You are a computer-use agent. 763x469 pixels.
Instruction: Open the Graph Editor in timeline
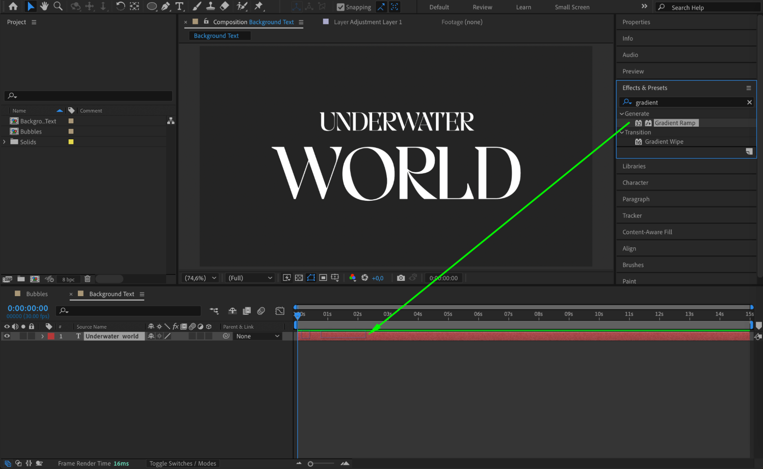point(280,311)
